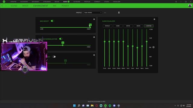Image resolution: width=193 pixels, height=108 pixels.
Task: Click the 8kHz equalizer band handle
Action: click(x=142, y=46)
